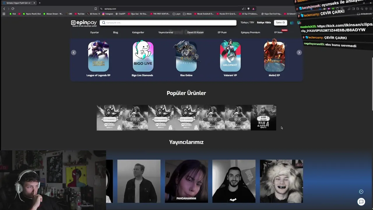Open the Instagram bookmark
This screenshot has height=210, width=373.
108,14
